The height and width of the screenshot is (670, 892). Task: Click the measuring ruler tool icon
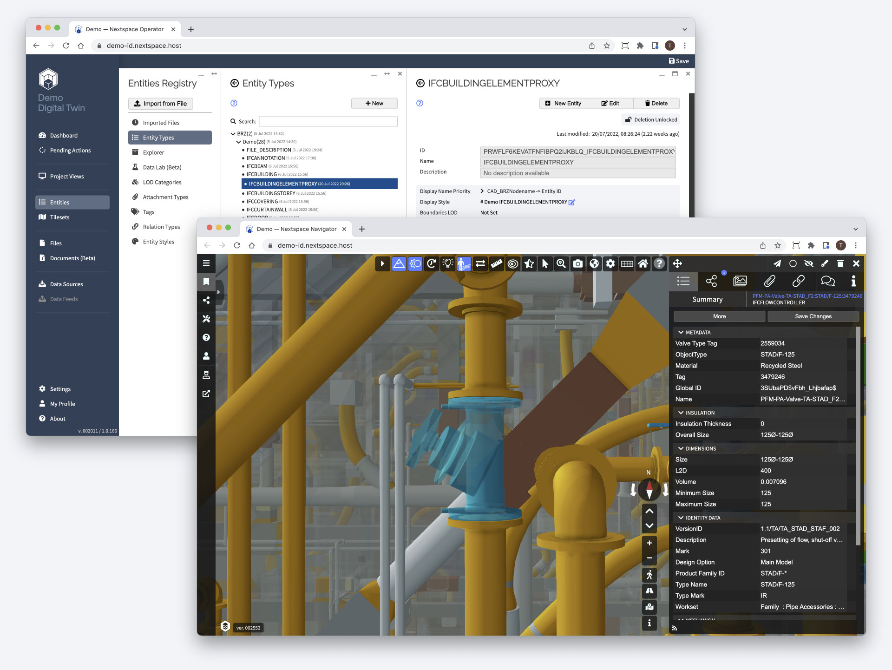(497, 264)
